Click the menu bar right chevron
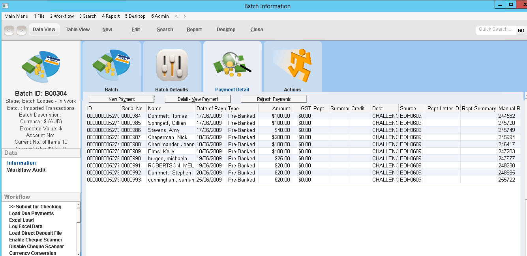The image size is (527, 256). (x=185, y=16)
